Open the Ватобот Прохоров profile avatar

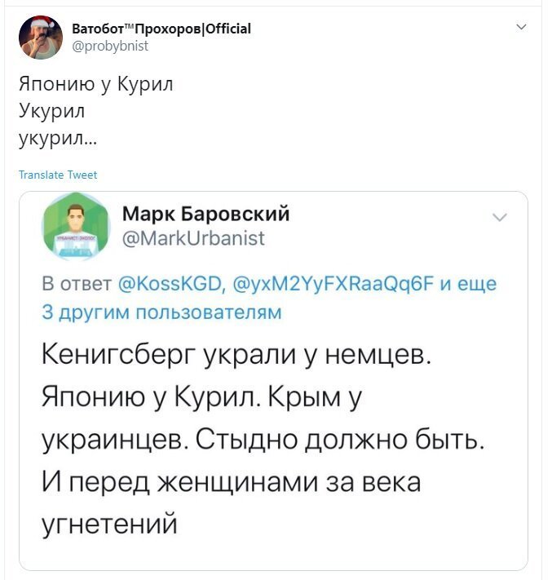(x=41, y=38)
